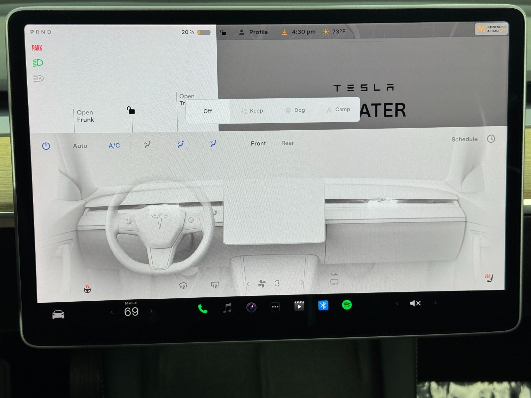Open the music note media icon
This screenshot has height=398, width=531.
click(227, 308)
